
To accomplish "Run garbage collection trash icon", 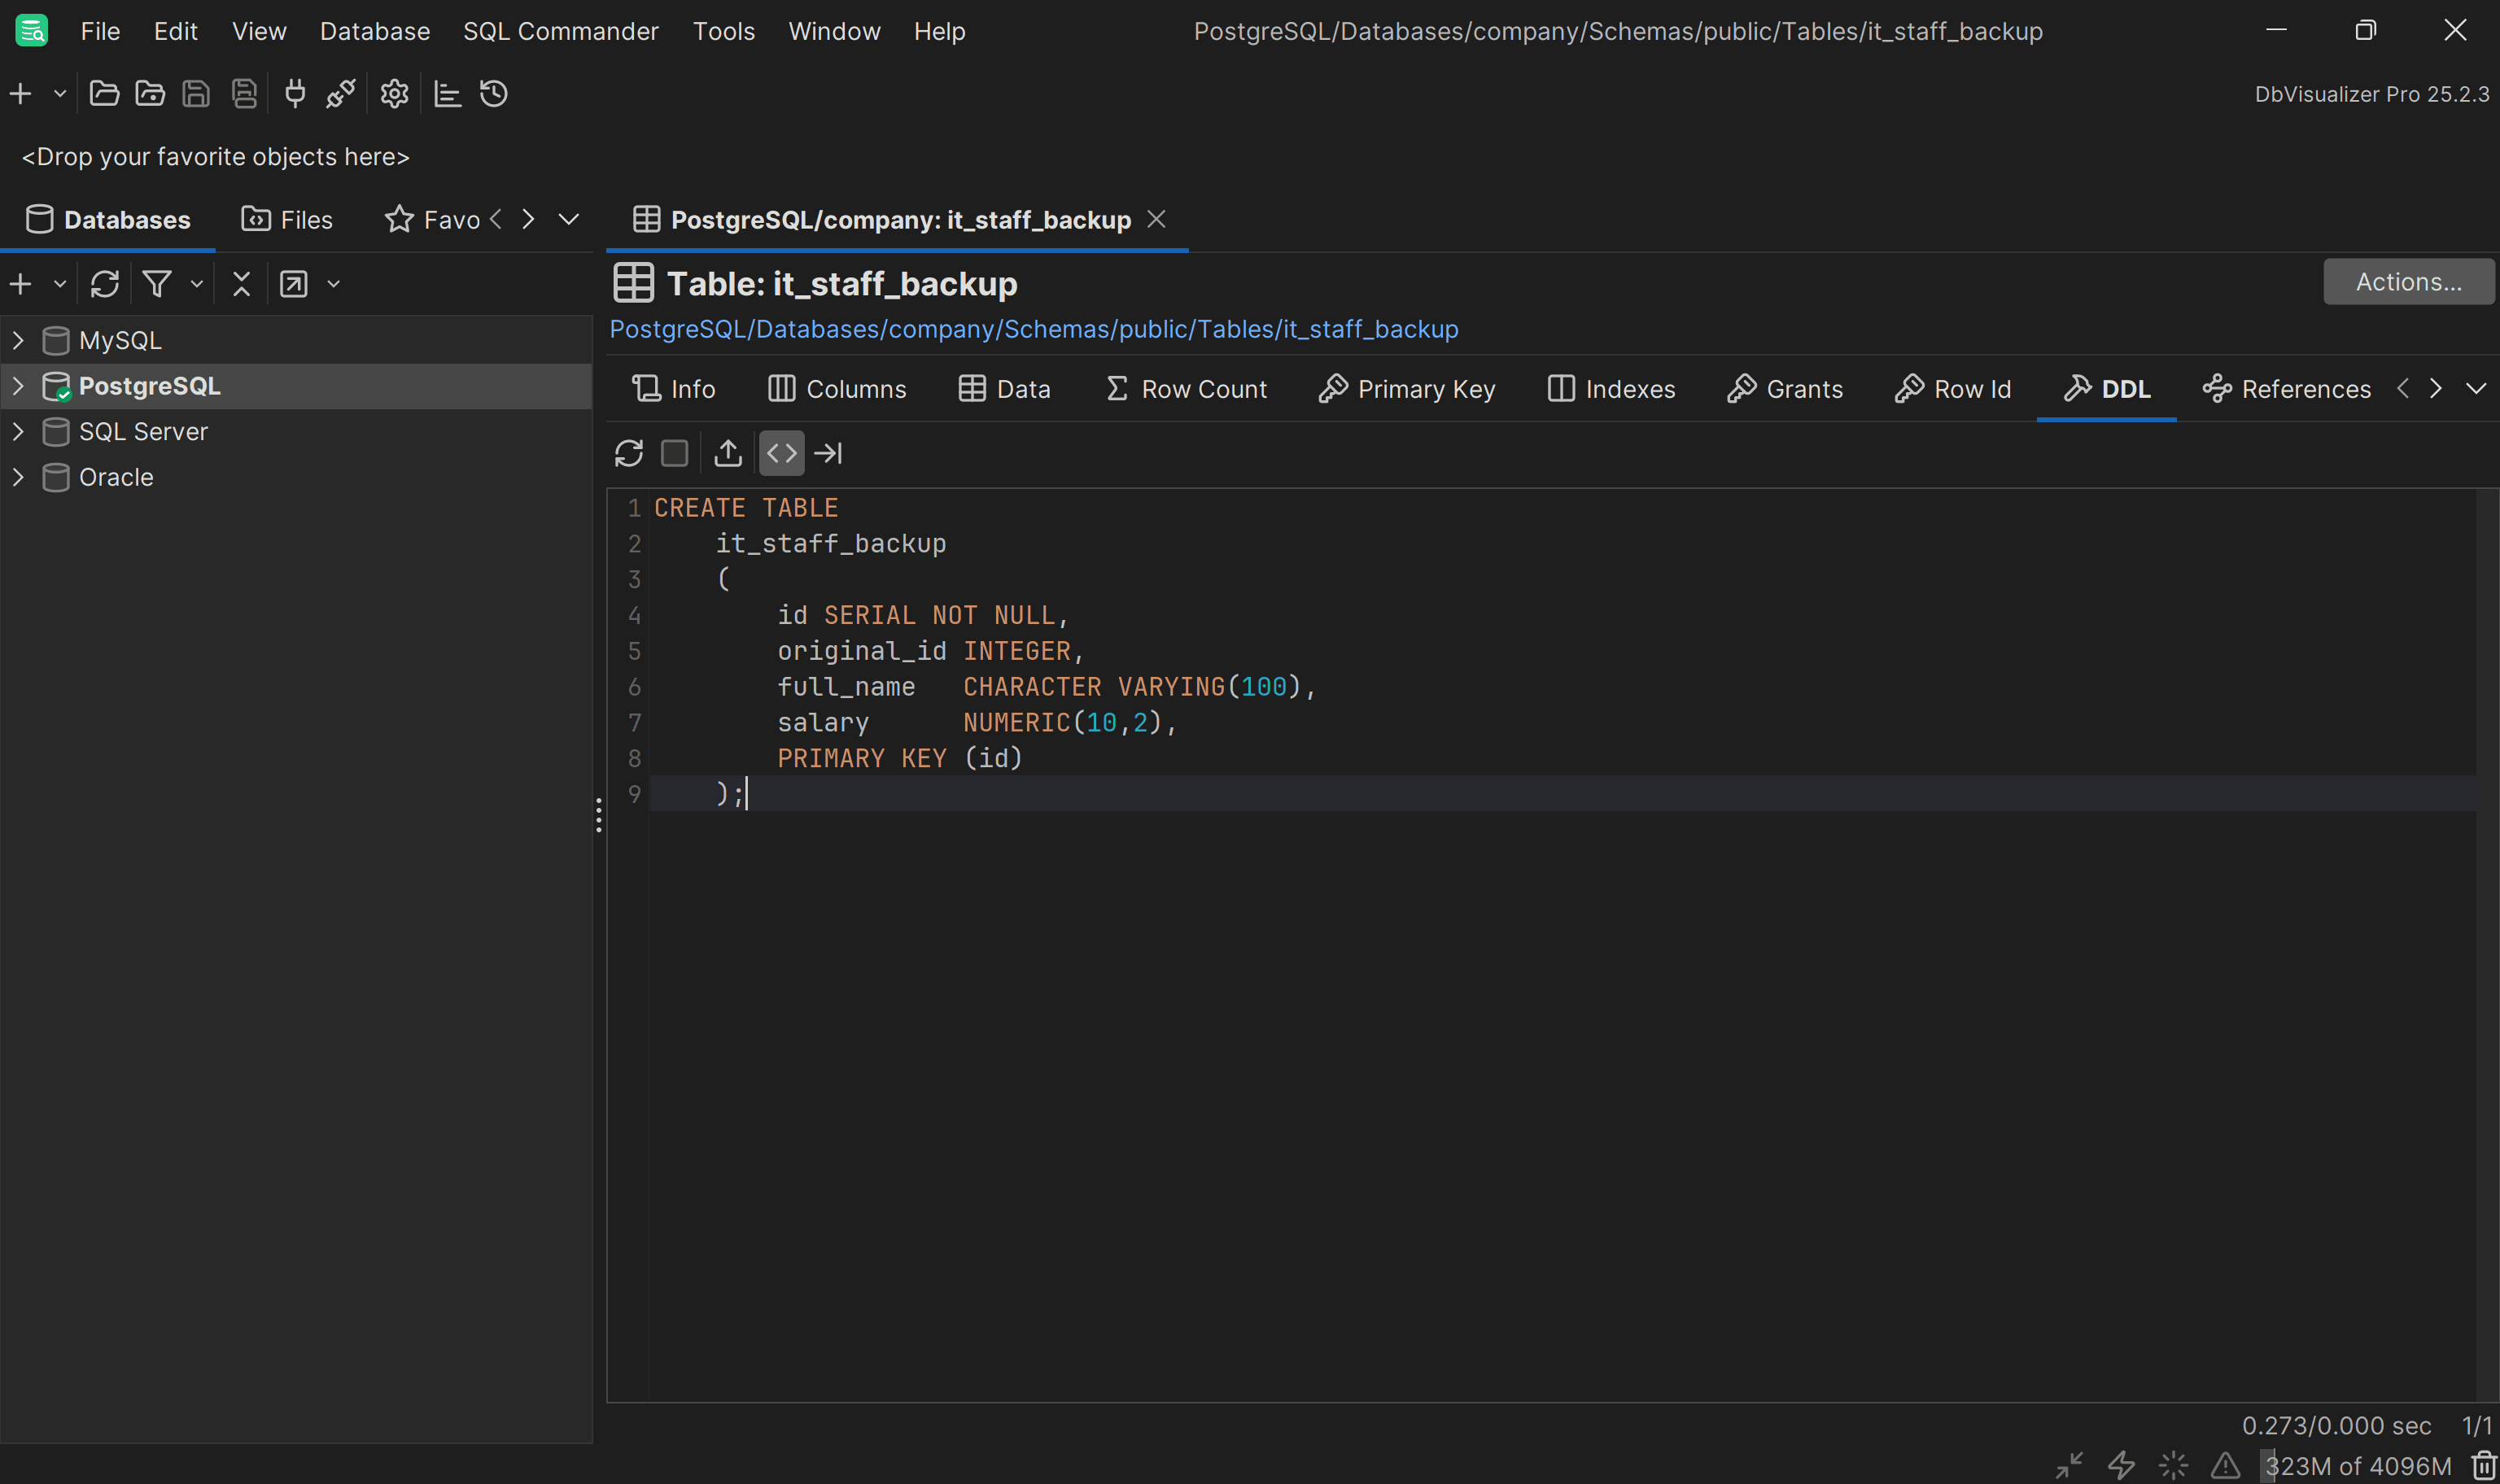I will point(2484,1466).
